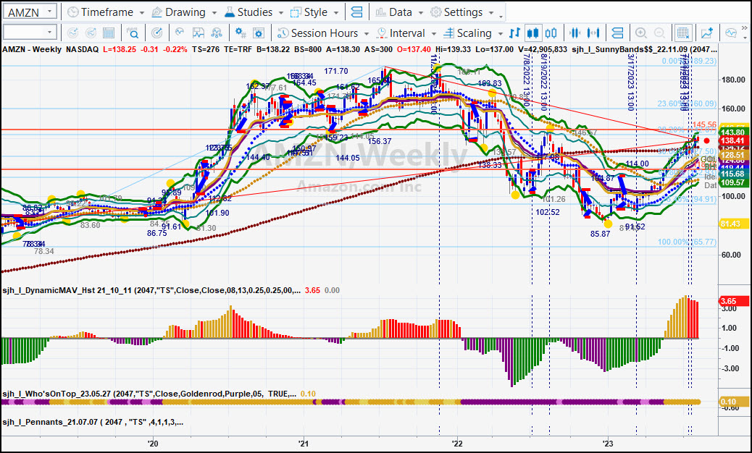752x453 pixels.
Task: Open the Style menu
Action: pyautogui.click(x=314, y=12)
